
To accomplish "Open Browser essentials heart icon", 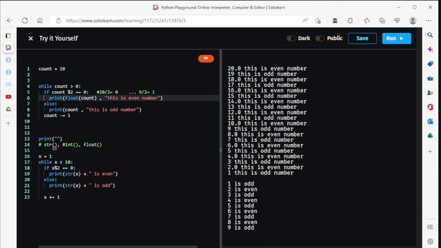I will click(x=397, y=21).
